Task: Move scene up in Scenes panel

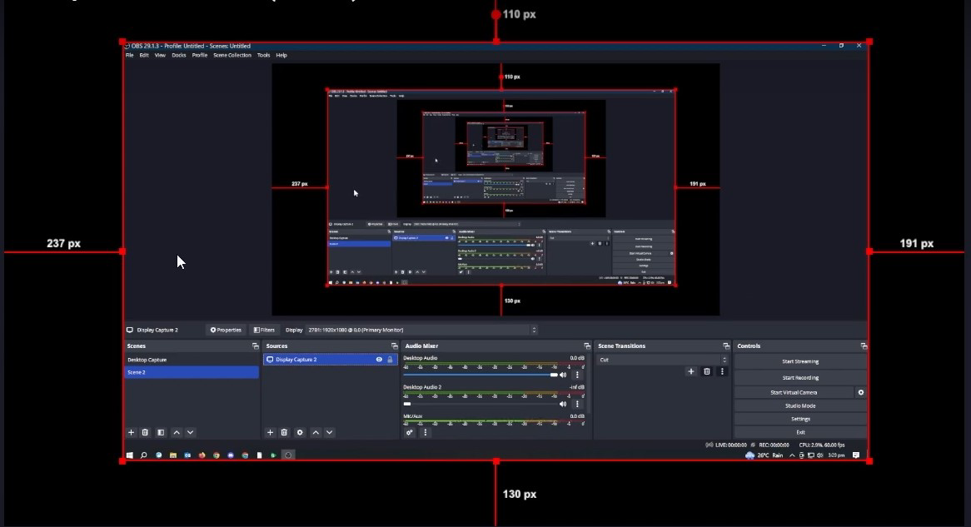Action: (177, 432)
